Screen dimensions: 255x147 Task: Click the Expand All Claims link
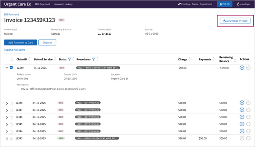click(x=15, y=50)
